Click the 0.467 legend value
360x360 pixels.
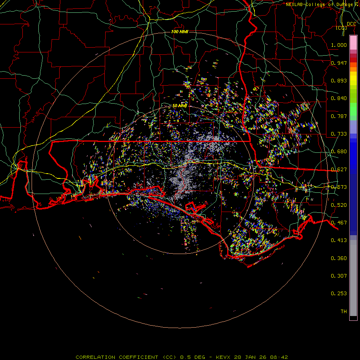point(339,223)
